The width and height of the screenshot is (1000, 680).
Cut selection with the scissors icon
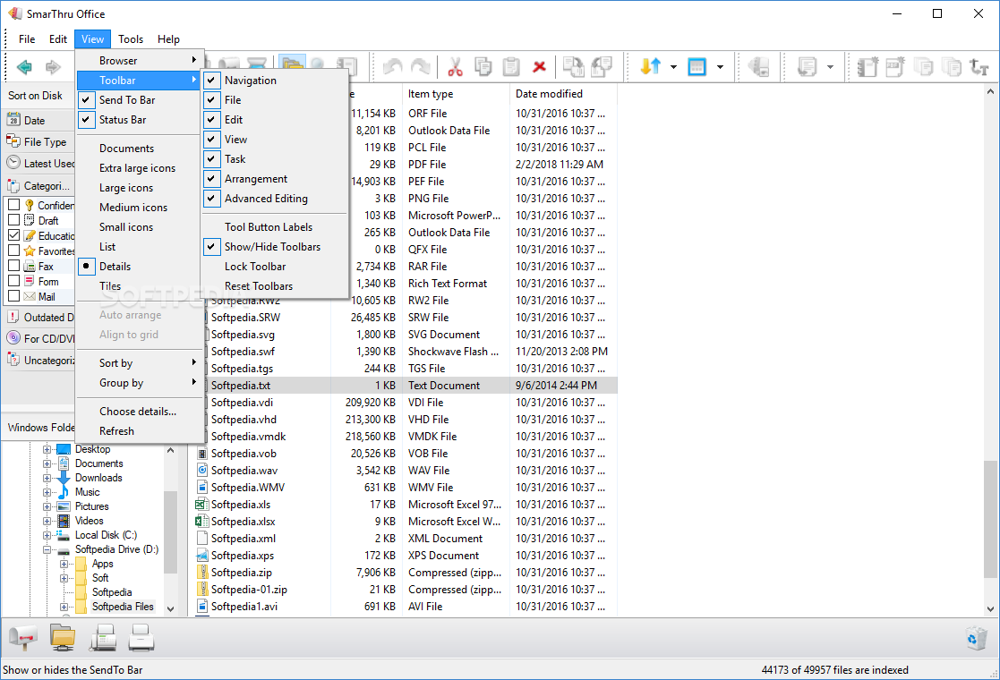tap(455, 66)
